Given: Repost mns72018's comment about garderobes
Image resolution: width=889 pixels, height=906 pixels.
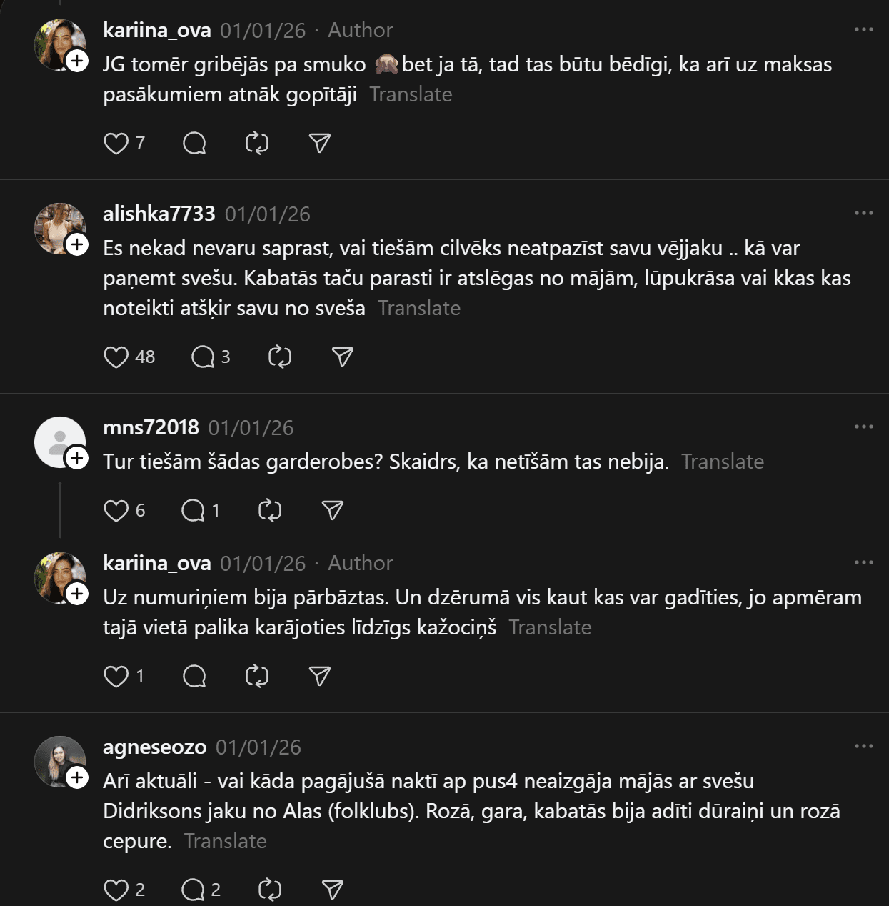Looking at the screenshot, I should 270,510.
